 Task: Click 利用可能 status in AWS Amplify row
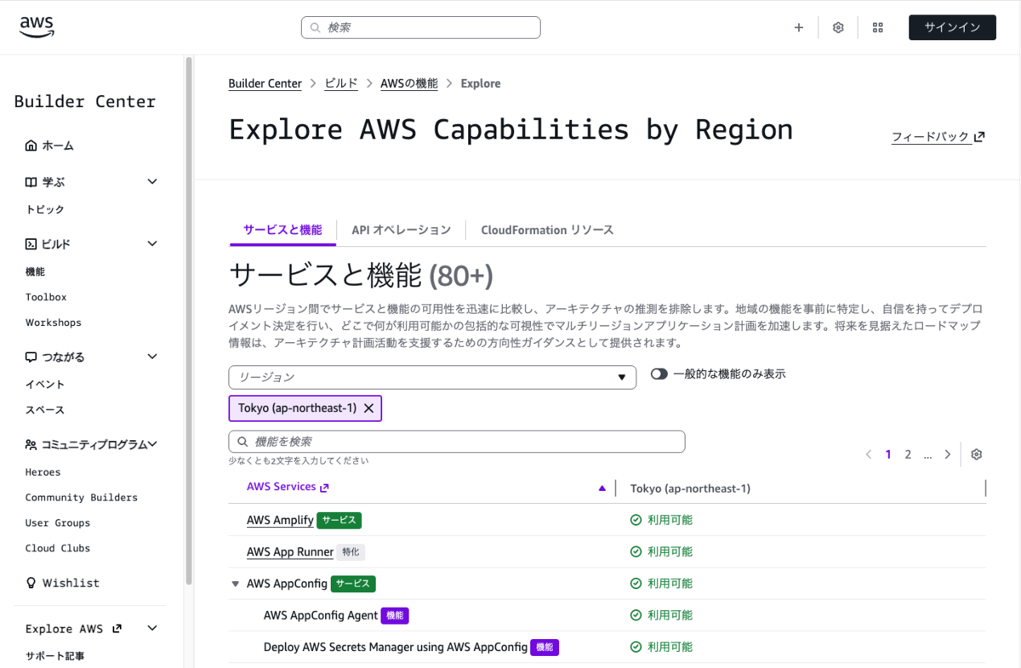661,520
